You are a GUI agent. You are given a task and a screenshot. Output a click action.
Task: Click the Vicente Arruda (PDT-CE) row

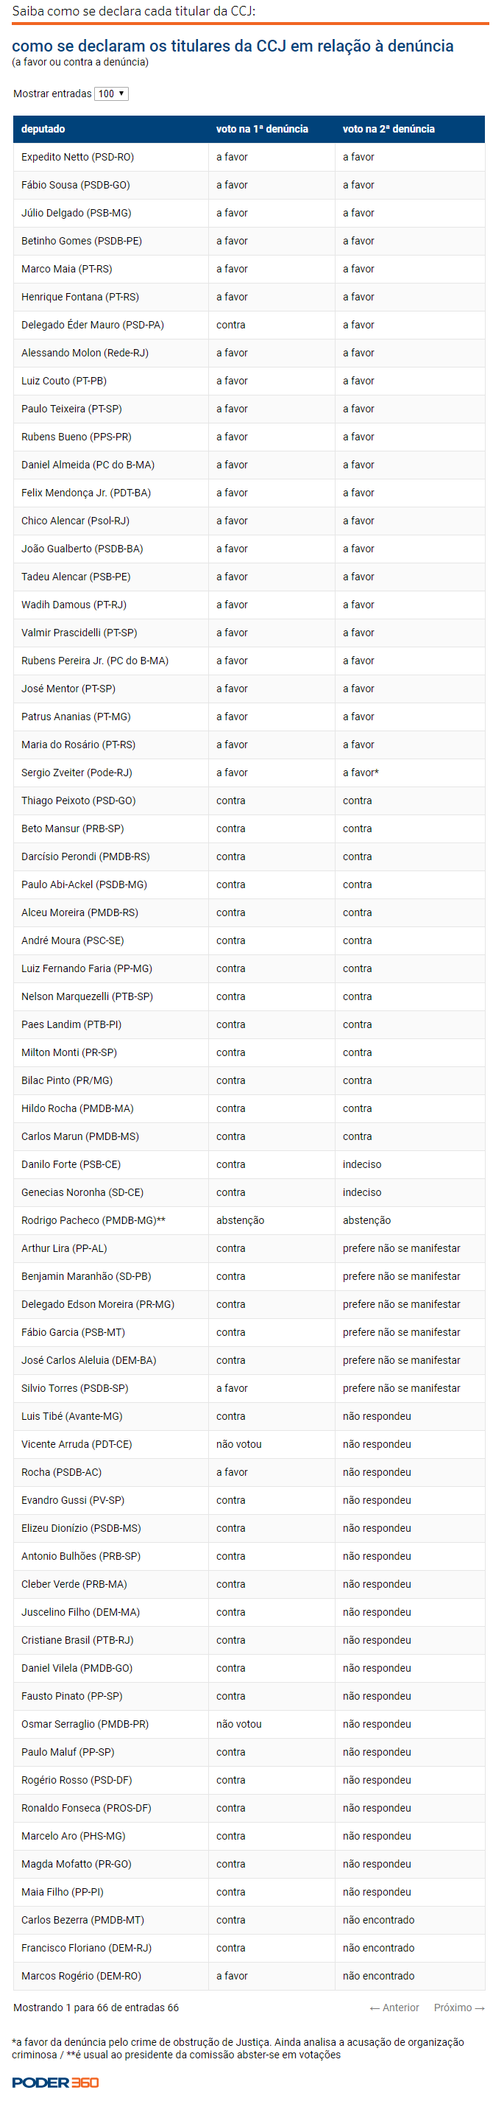[249, 1444]
